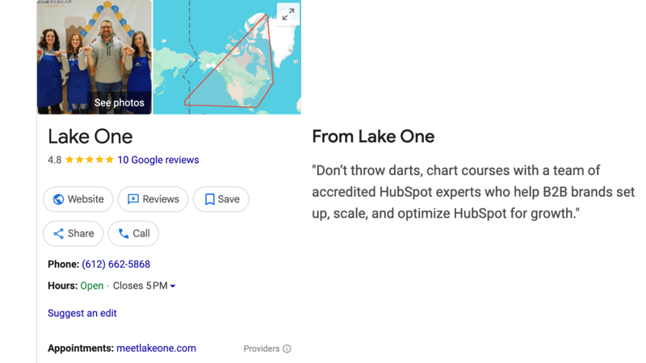
Task: Click the globe icon on Website
Action: [x=58, y=199]
